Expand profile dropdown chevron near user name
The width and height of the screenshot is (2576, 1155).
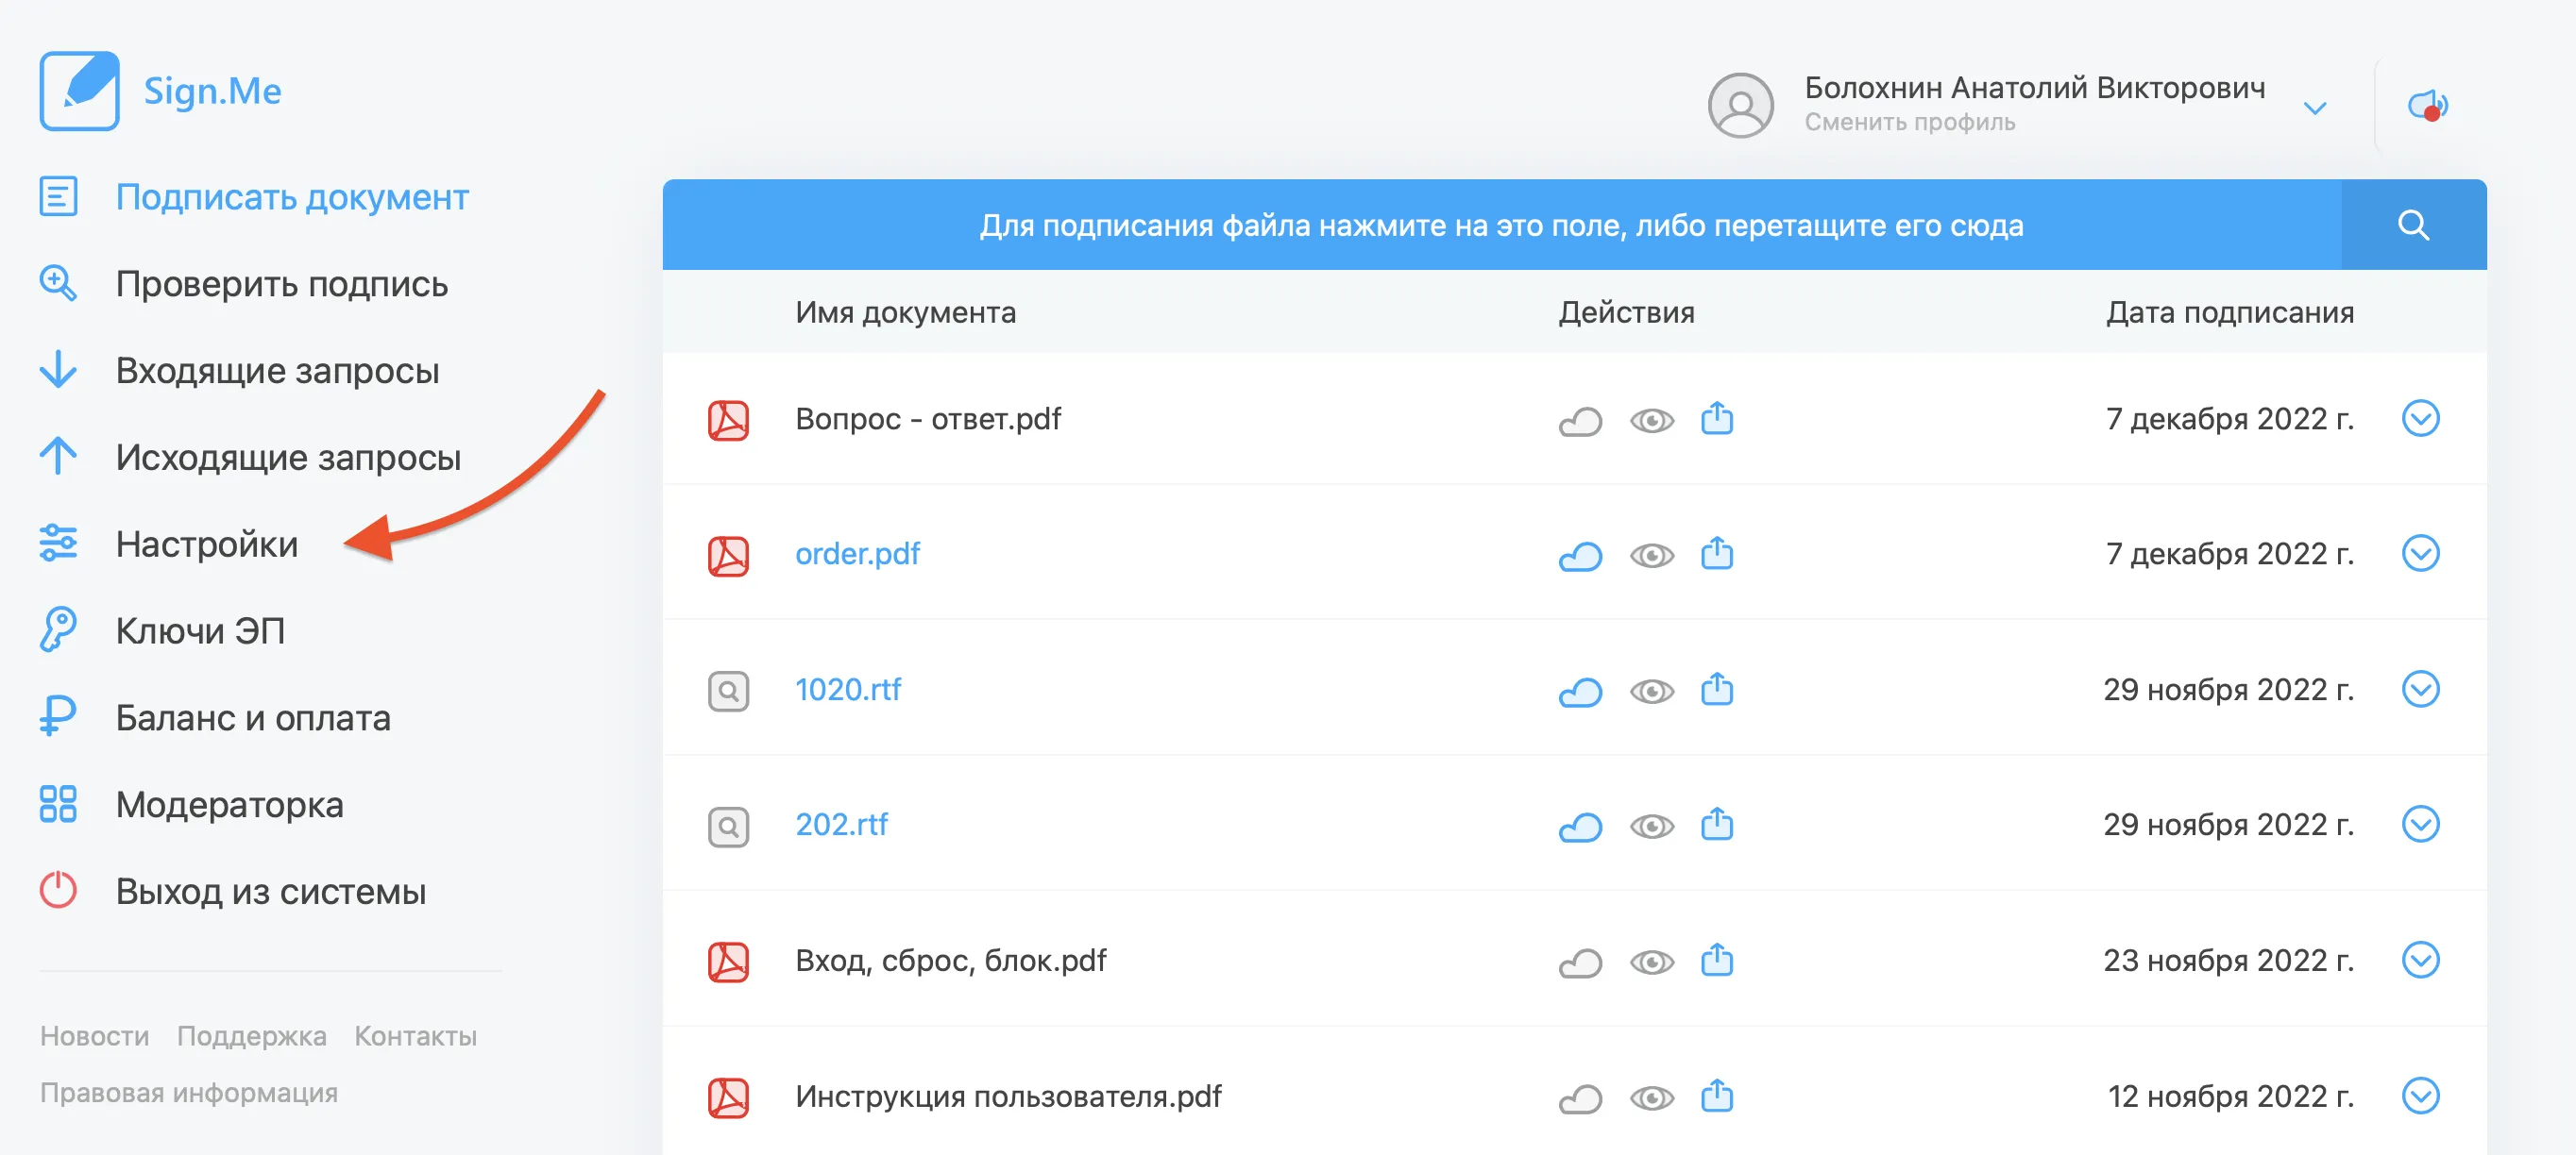2315,108
